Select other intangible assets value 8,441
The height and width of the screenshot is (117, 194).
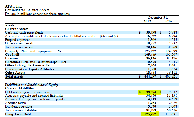pyautogui.click(x=173, y=65)
